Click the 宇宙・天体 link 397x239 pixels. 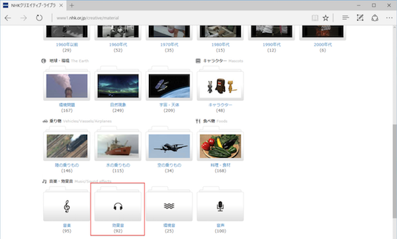pos(169,104)
